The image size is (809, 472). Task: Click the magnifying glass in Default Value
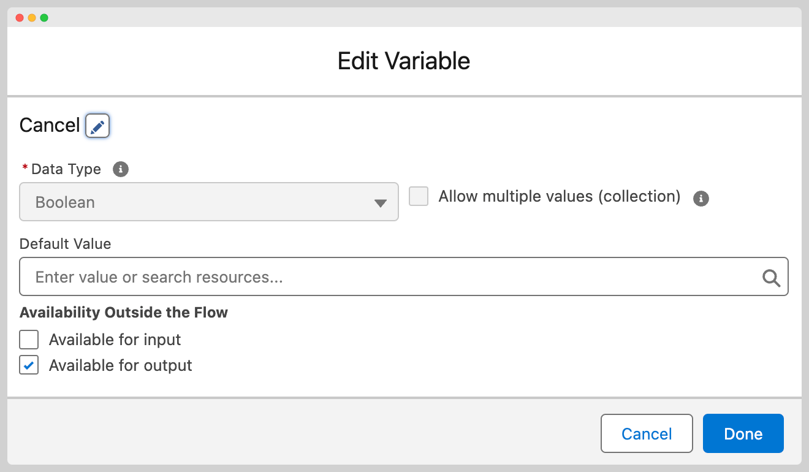tap(771, 278)
